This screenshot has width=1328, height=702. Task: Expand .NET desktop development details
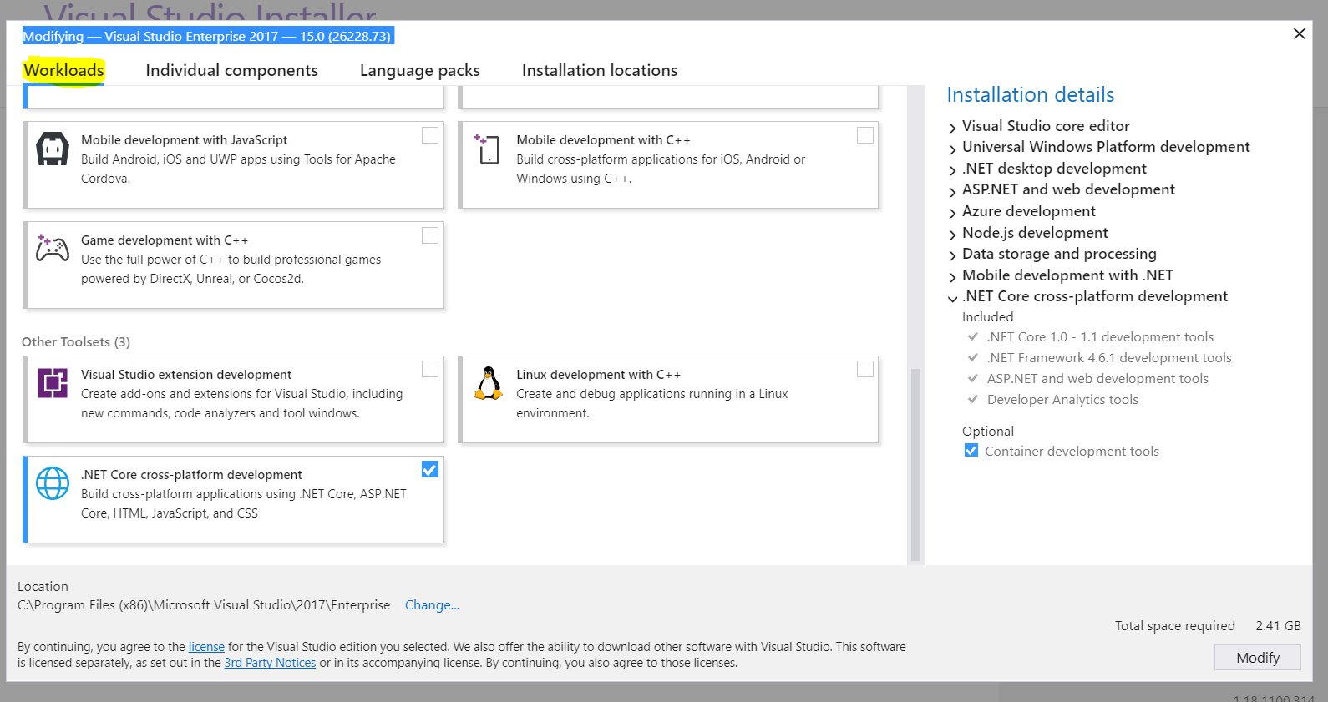point(952,170)
